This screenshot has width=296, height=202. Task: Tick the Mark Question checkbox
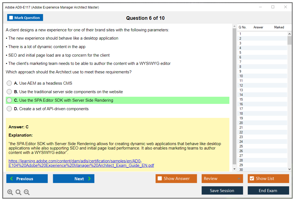click(x=11, y=18)
